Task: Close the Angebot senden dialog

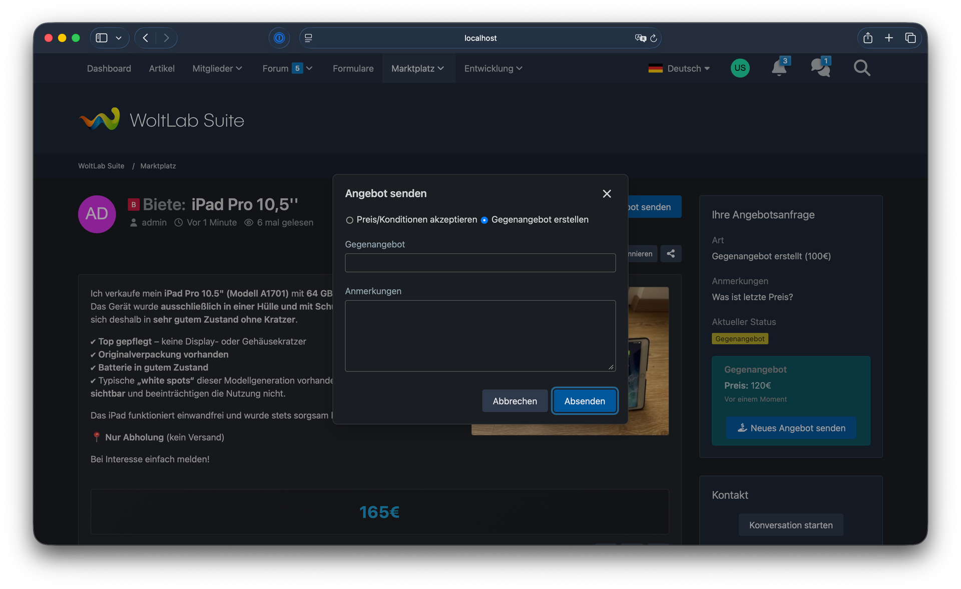Action: click(607, 194)
